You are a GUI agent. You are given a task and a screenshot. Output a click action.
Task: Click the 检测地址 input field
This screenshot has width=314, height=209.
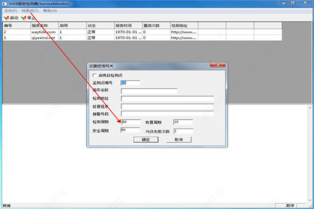[x=167, y=99]
